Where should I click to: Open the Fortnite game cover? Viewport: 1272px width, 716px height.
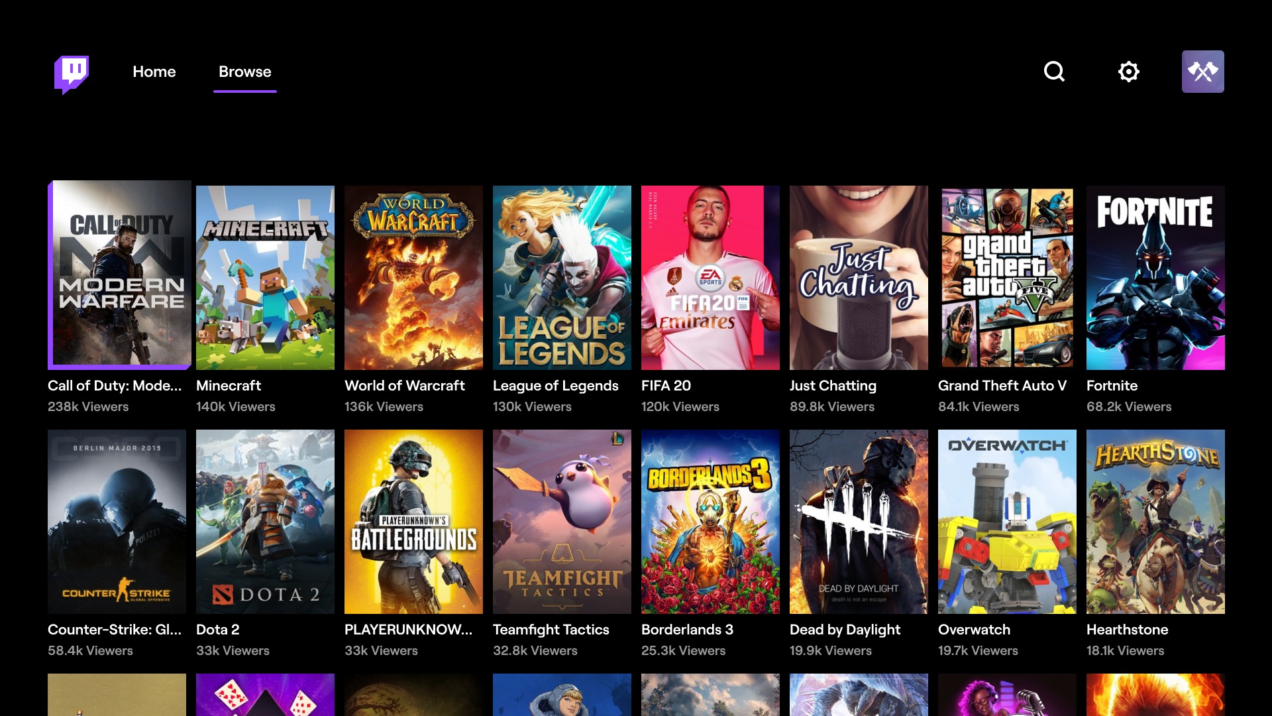click(x=1155, y=278)
